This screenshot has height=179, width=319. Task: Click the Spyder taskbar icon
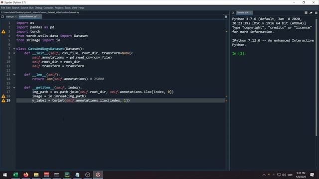98,175
